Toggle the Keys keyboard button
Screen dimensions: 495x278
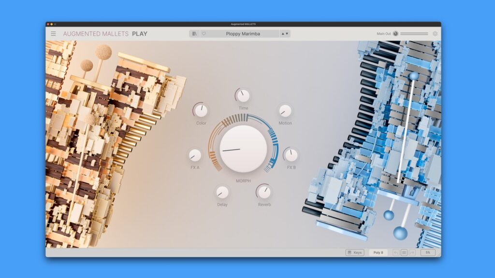click(355, 252)
